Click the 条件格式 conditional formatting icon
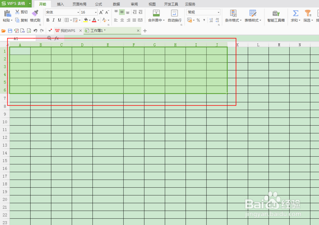 tap(234, 13)
